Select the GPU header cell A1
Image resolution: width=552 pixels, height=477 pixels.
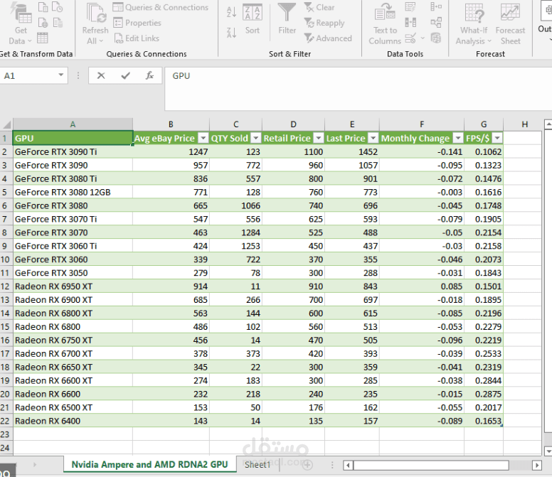tap(73, 138)
